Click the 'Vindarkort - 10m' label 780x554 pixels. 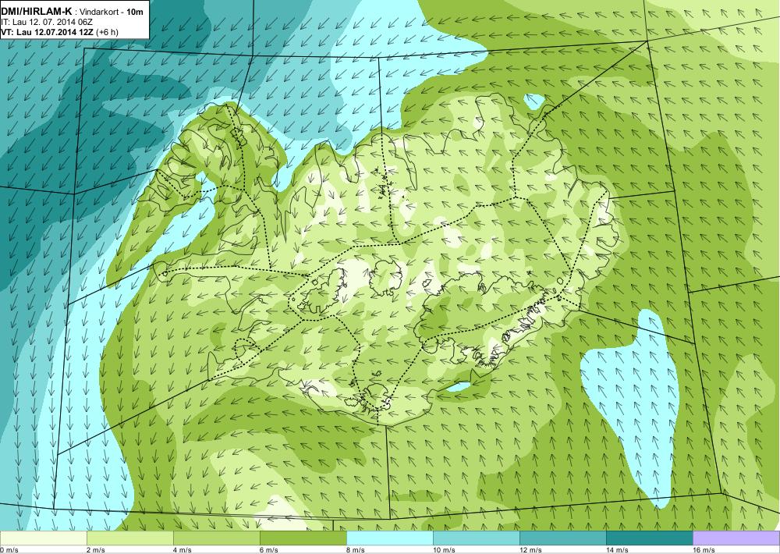pyautogui.click(x=112, y=12)
